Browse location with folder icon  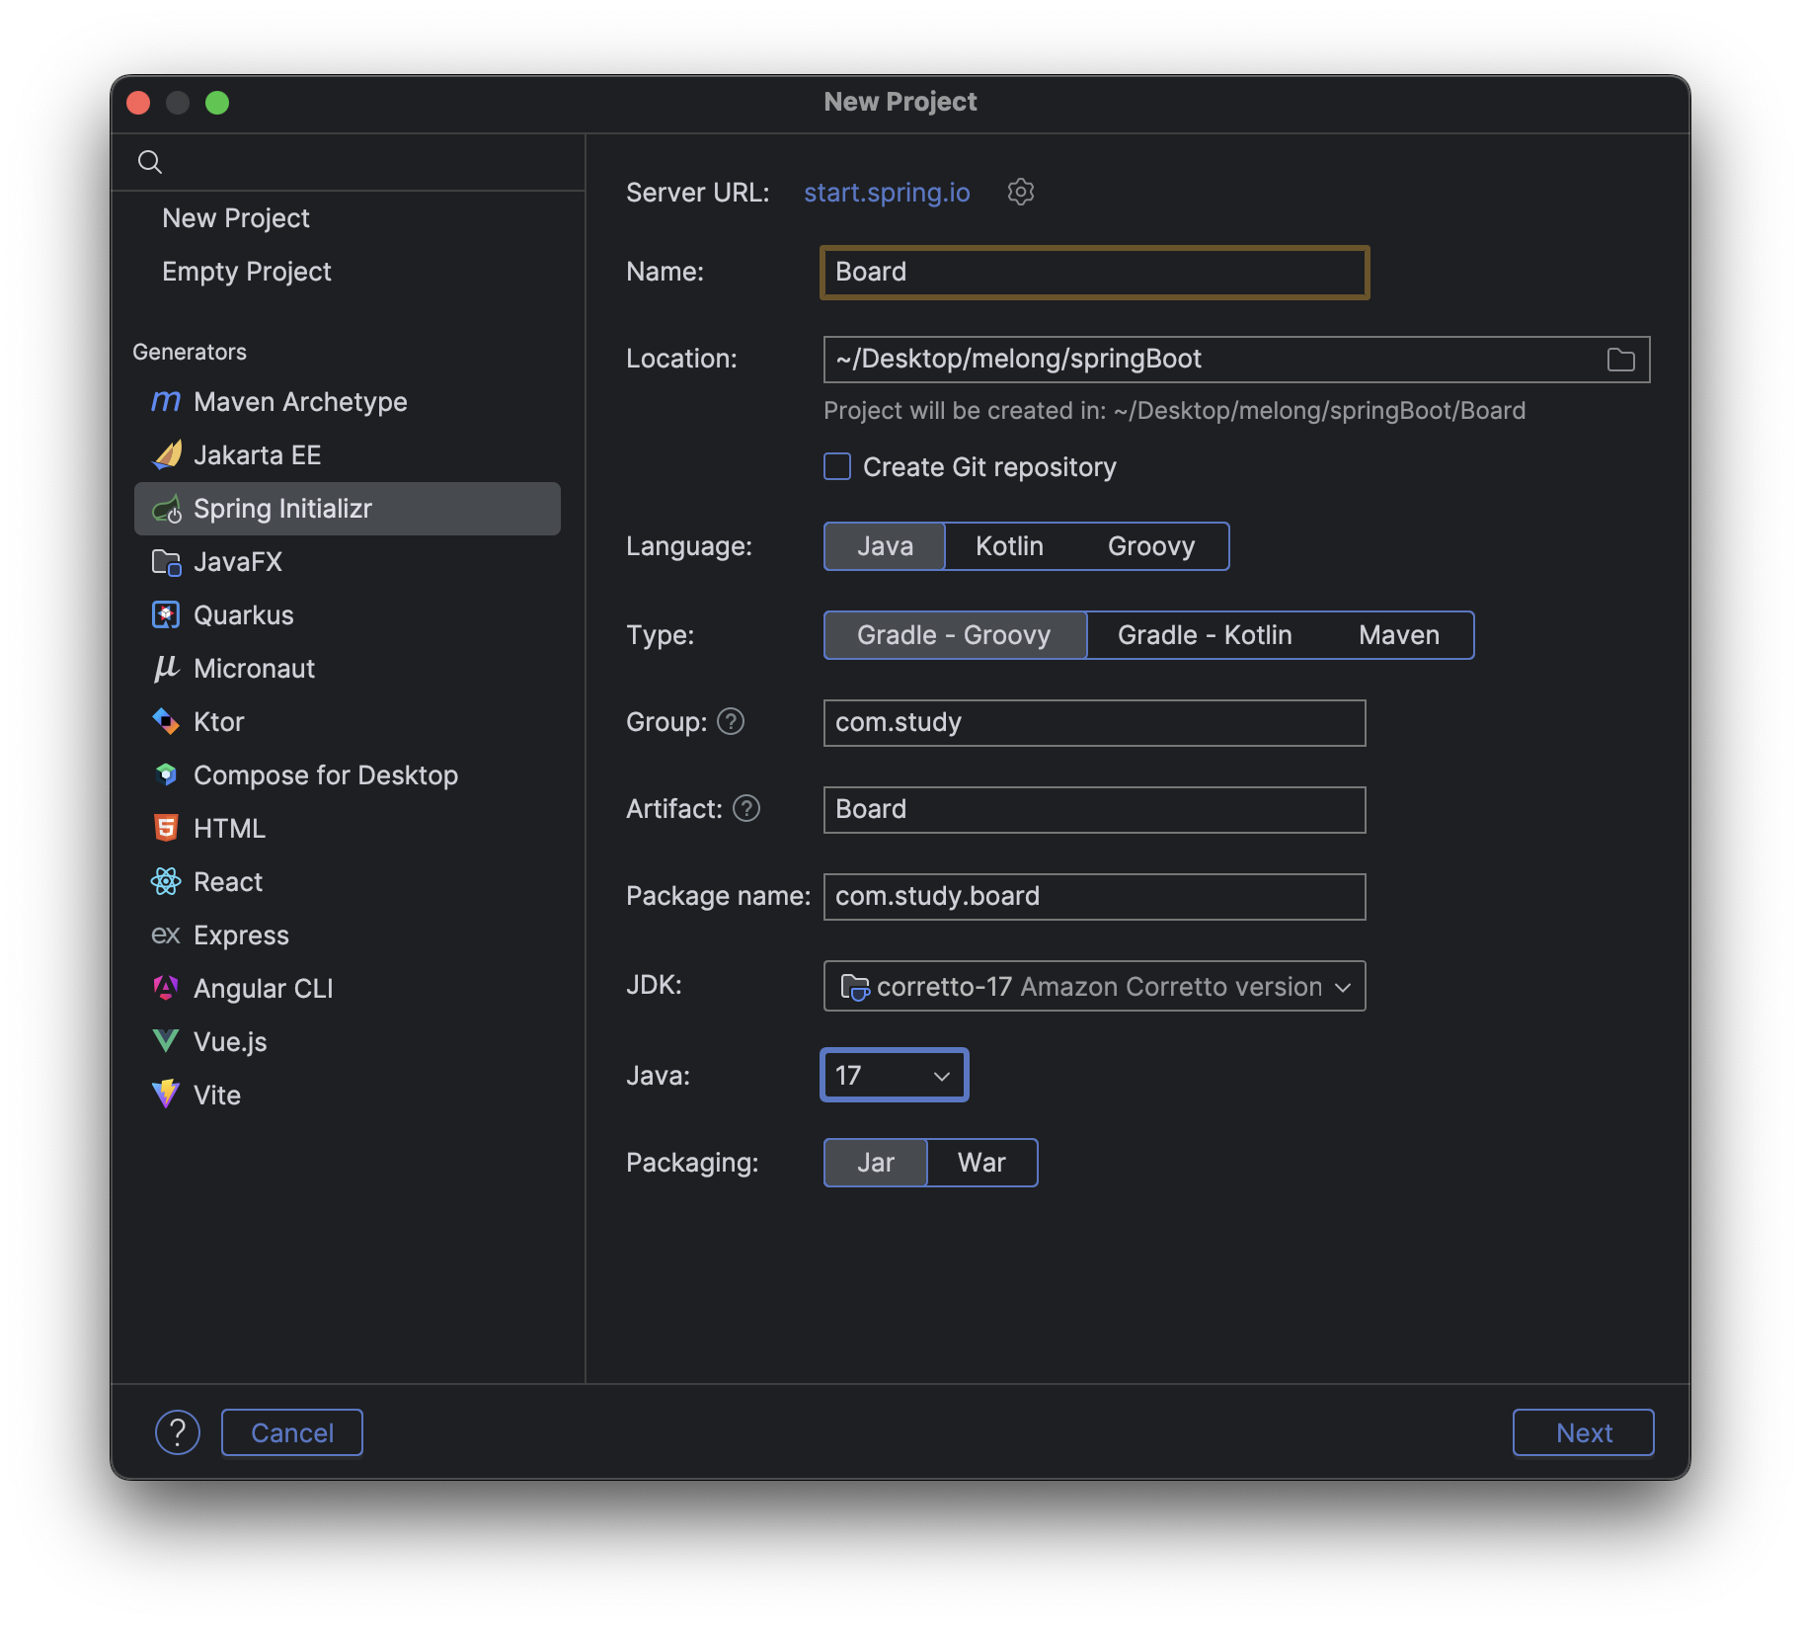tap(1620, 360)
